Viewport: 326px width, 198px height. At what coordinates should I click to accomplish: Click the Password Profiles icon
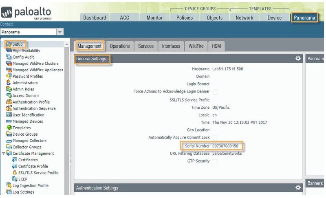tap(9, 76)
